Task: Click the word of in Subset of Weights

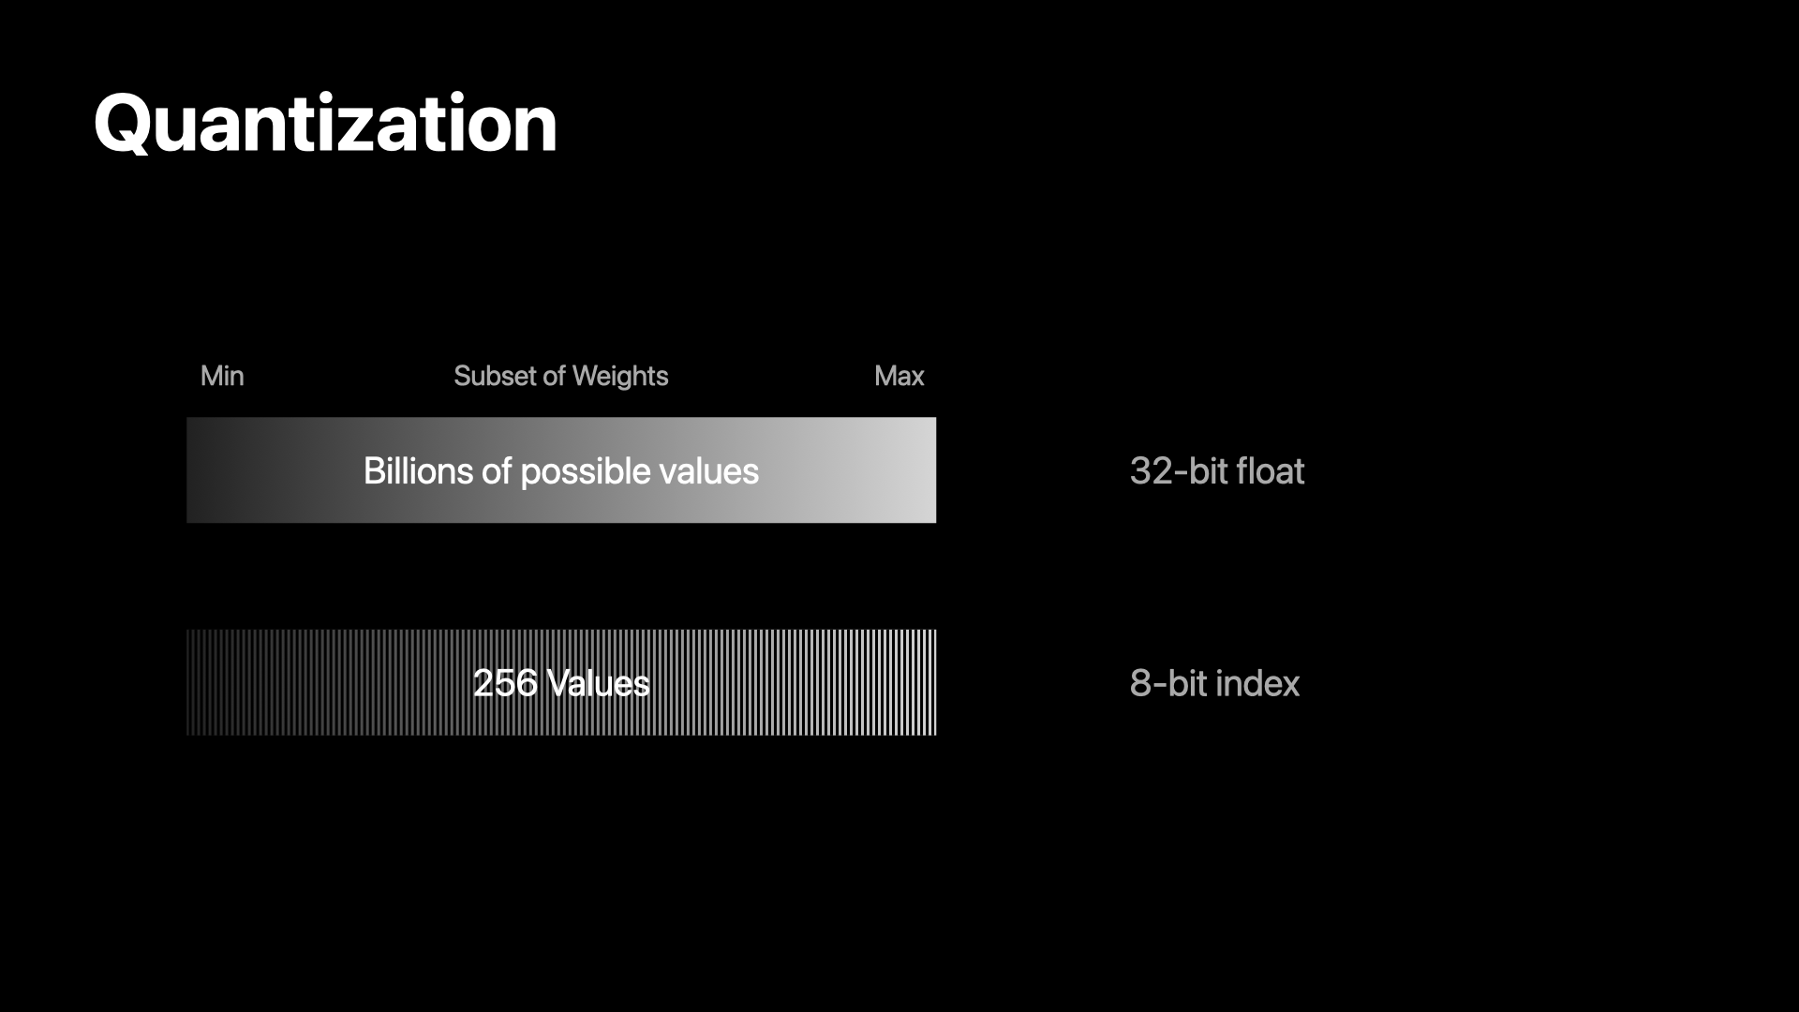Action: click(x=554, y=376)
